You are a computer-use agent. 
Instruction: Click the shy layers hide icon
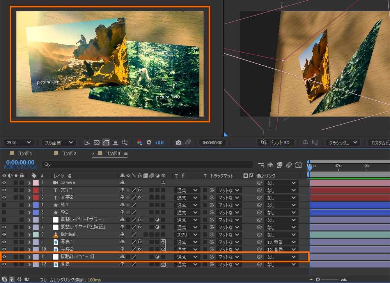tap(270, 164)
